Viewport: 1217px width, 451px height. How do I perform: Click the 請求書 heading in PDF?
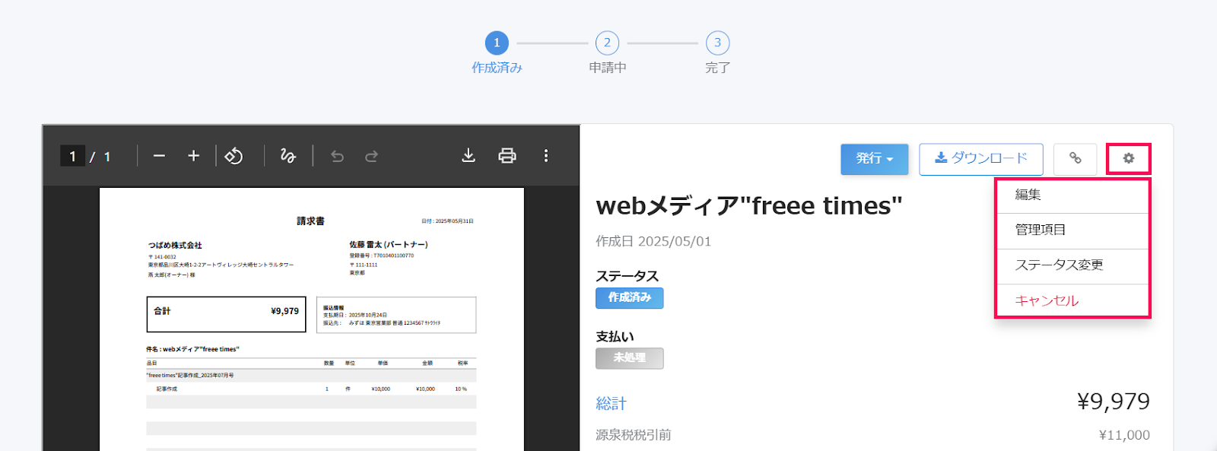[310, 221]
